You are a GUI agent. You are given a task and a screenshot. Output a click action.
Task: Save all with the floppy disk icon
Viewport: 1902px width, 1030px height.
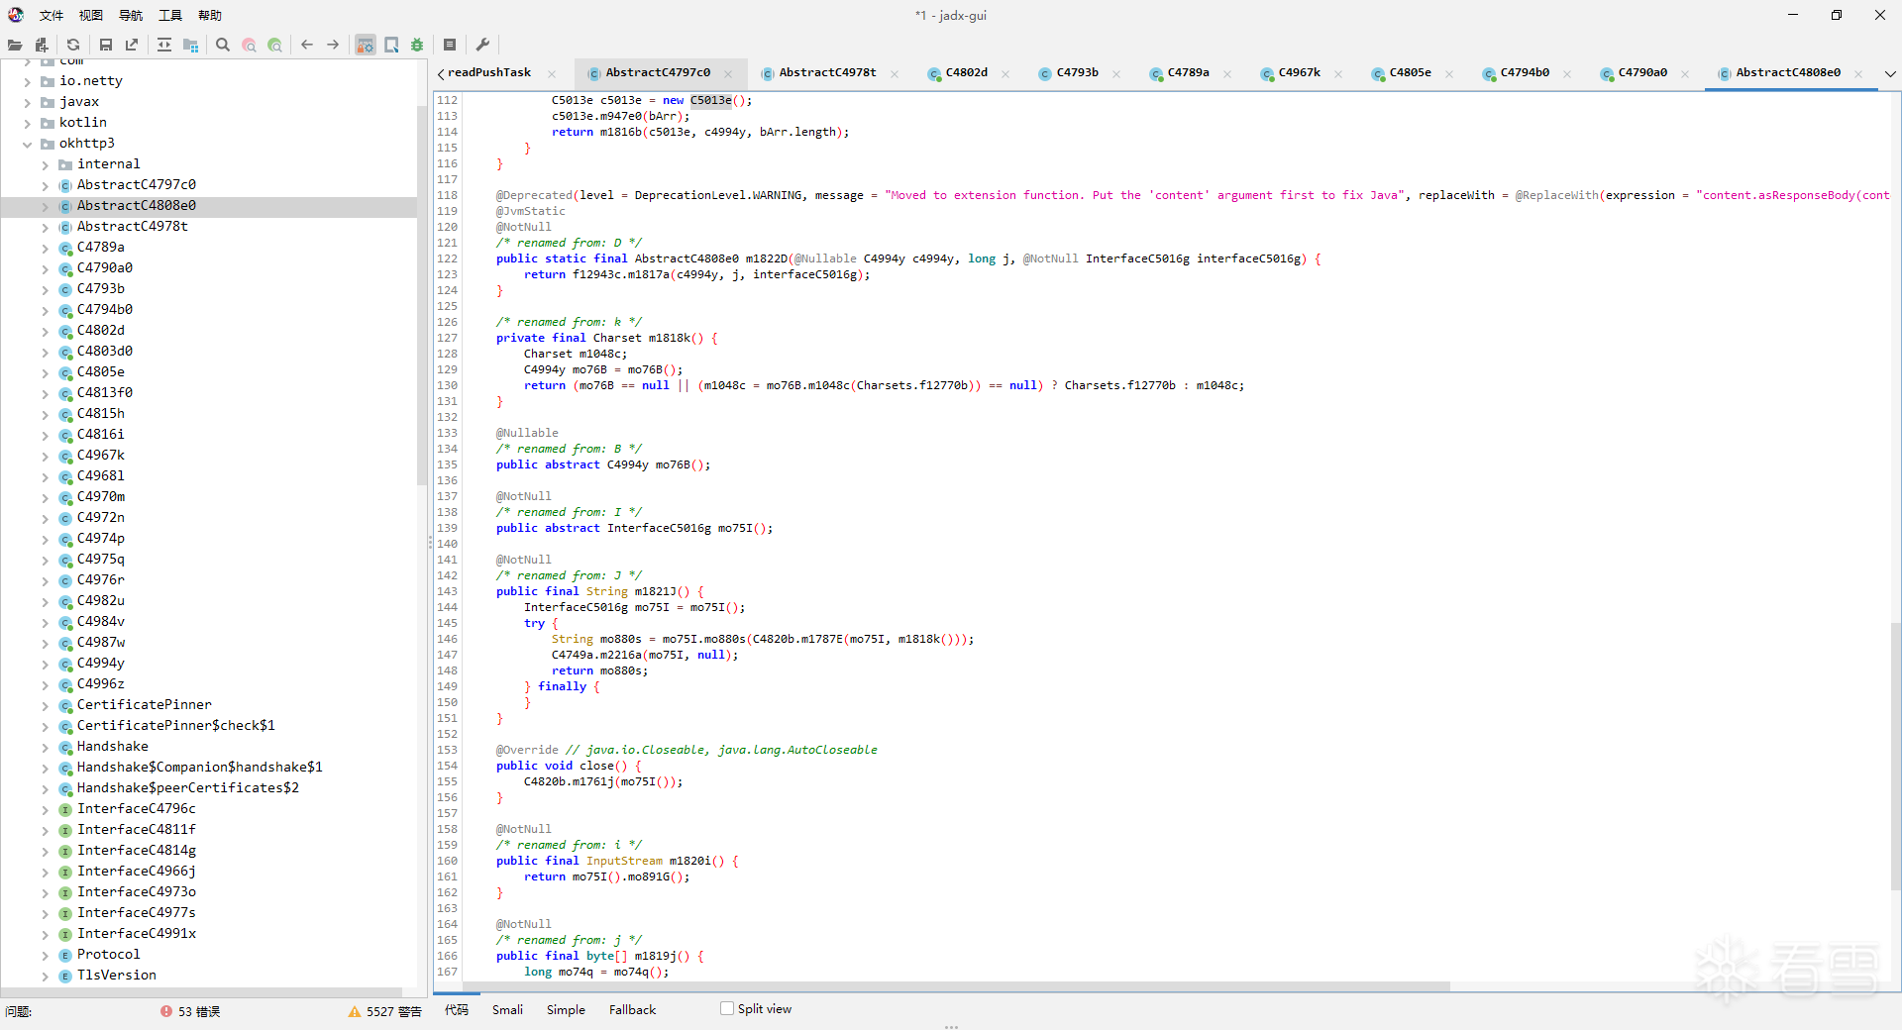click(x=106, y=45)
